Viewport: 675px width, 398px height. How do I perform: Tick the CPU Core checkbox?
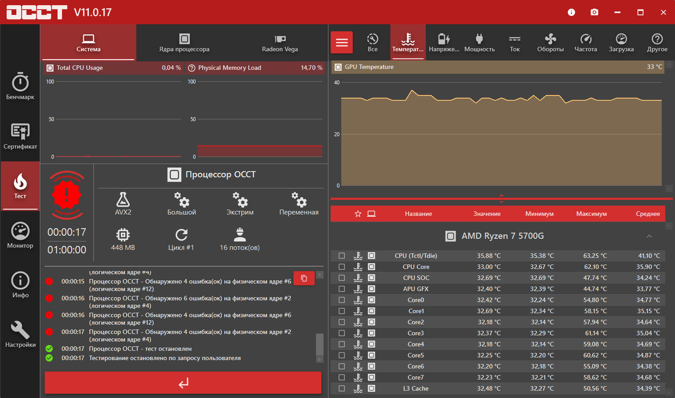coord(342,267)
